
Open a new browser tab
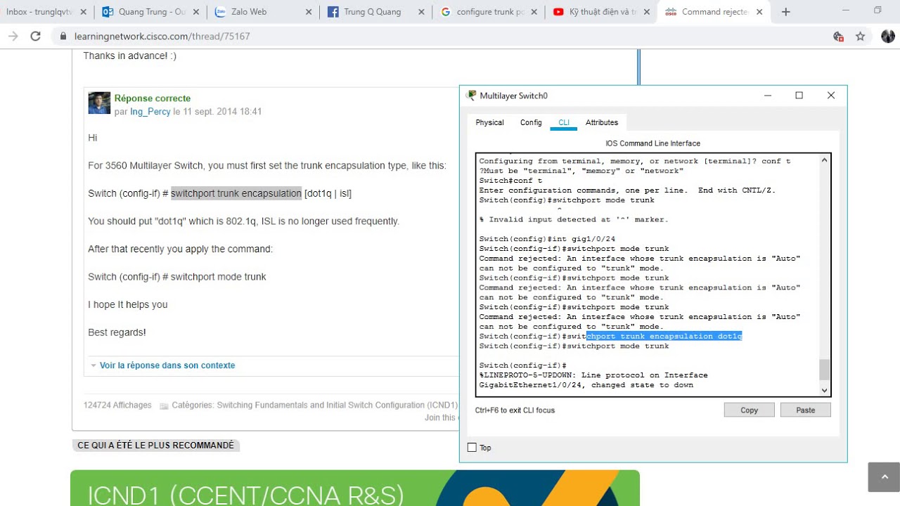pos(786,12)
